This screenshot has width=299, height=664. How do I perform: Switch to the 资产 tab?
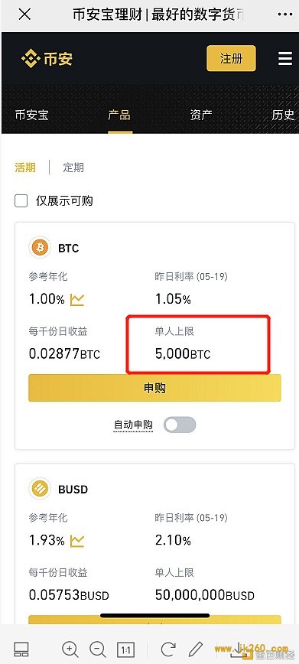point(201,115)
